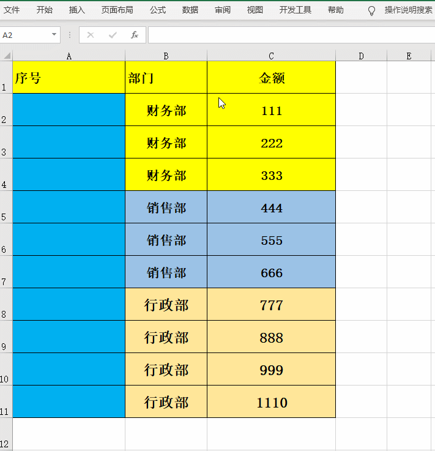Click the cell containing 999
Viewport: 435px width, 451px height.
[272, 370]
